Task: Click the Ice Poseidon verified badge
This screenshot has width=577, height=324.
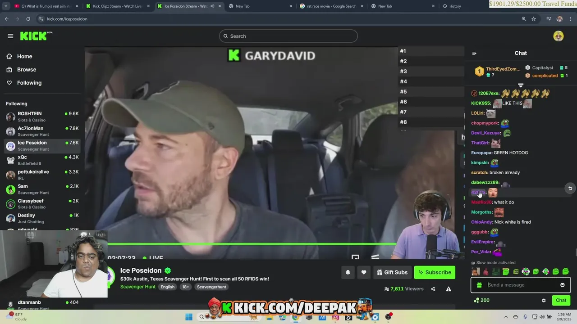Action: pos(168,270)
